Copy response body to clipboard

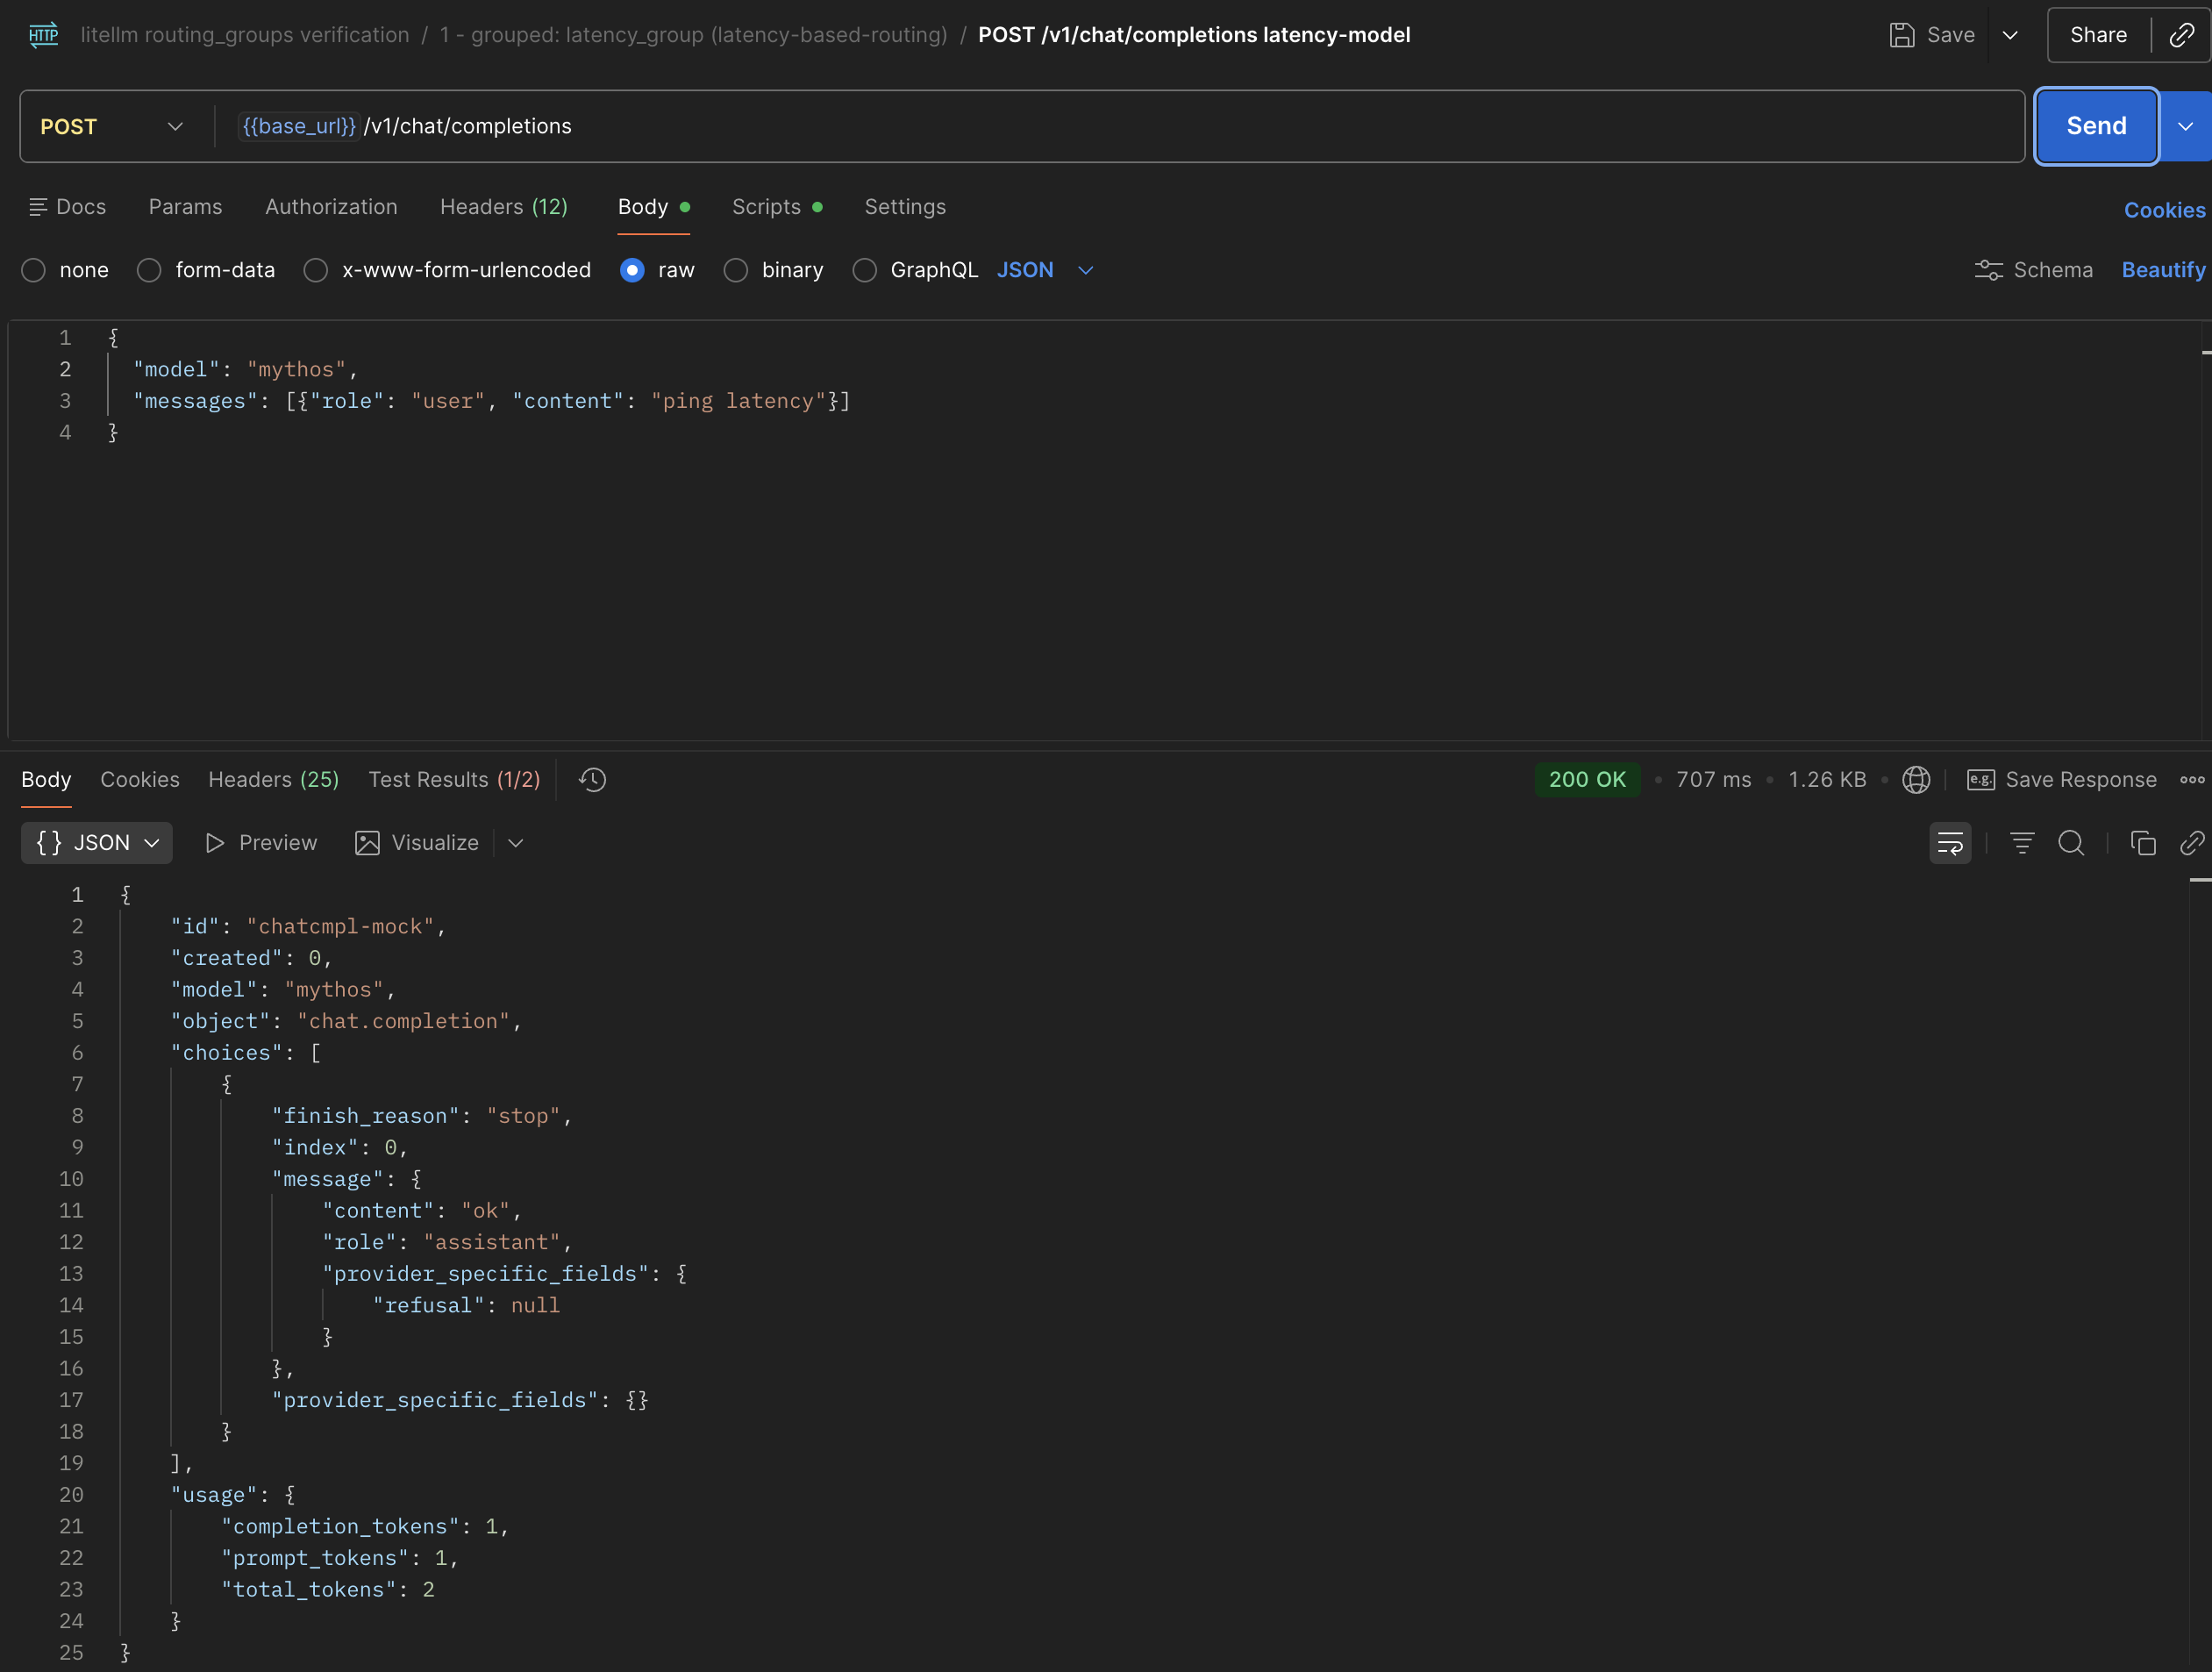pyautogui.click(x=2142, y=843)
